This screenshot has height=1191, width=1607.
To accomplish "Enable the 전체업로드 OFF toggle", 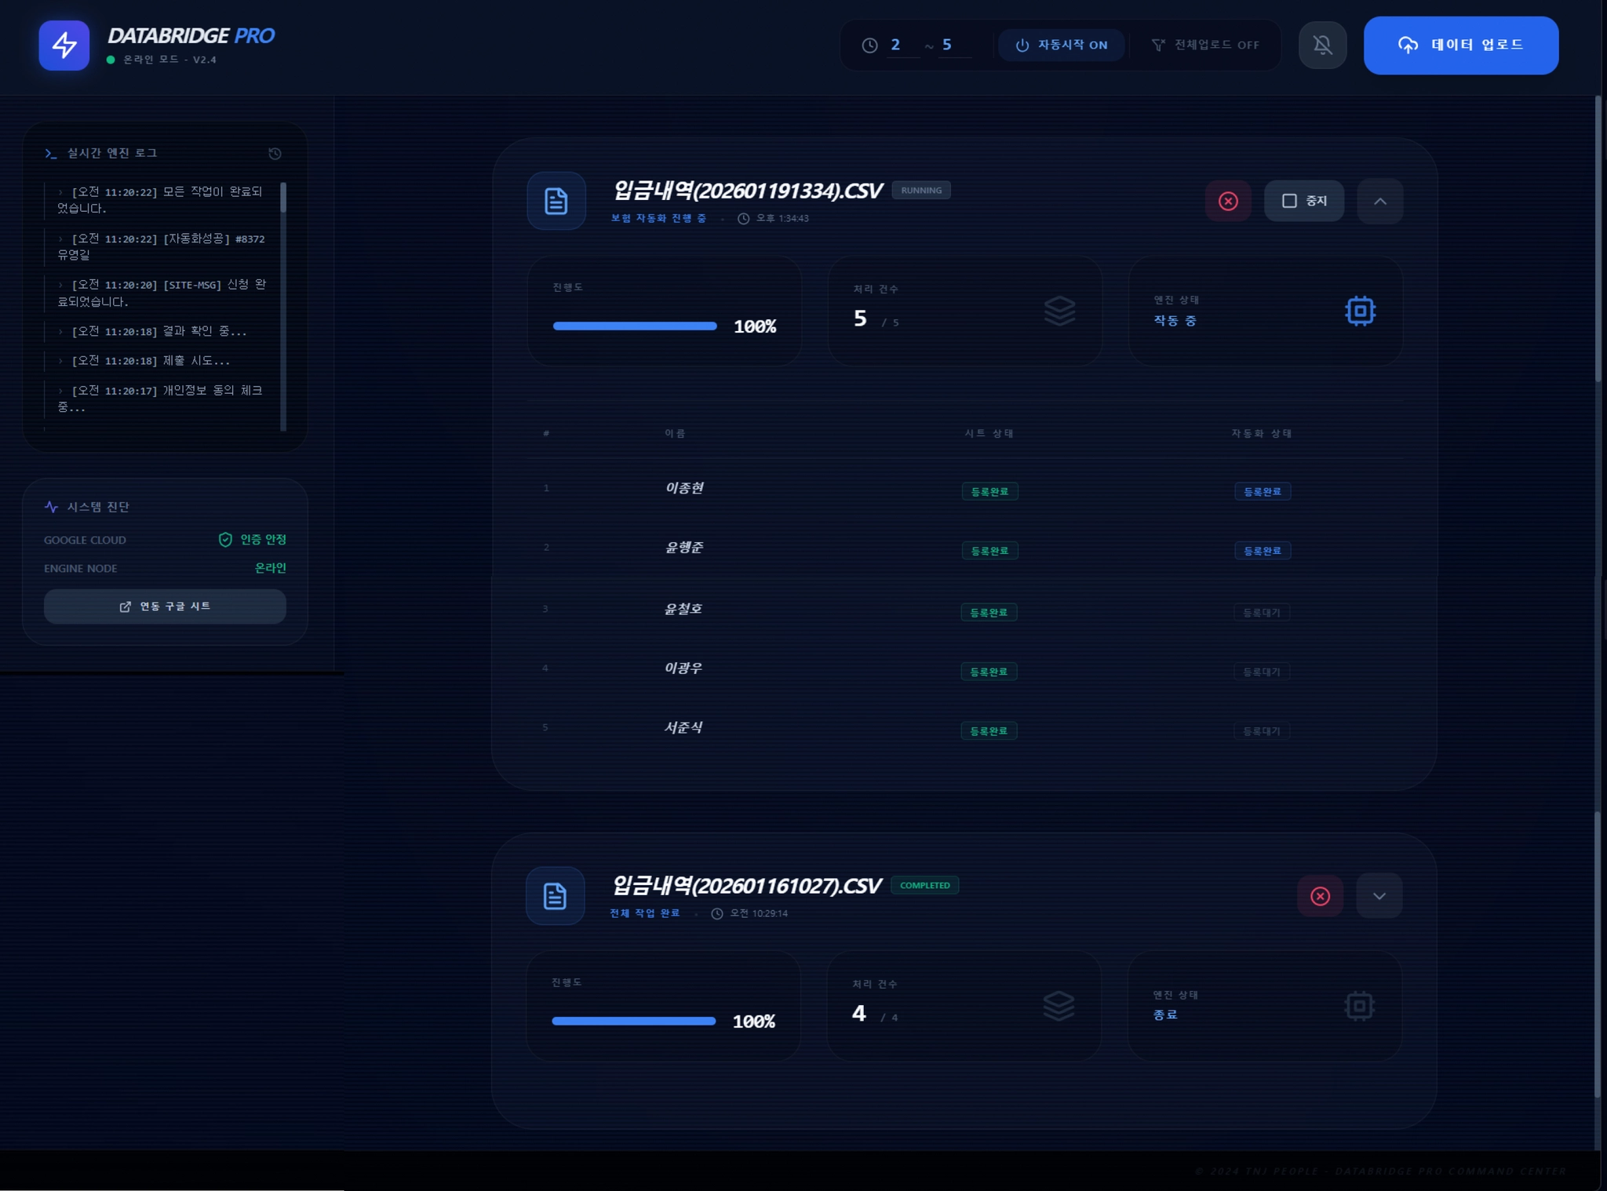I will point(1205,46).
